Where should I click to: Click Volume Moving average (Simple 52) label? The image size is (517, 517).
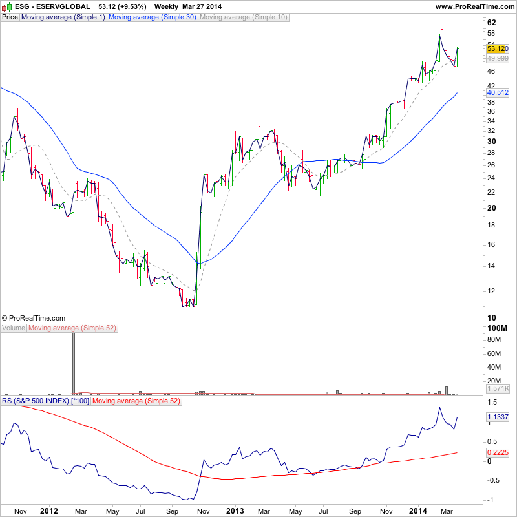click(x=72, y=328)
